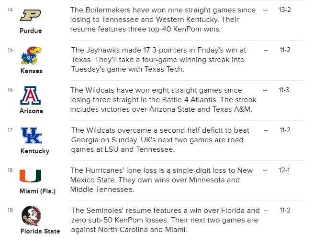This screenshot has height=243, width=314.
Task: Click Arizona's 11-3 record
Action: (x=284, y=90)
